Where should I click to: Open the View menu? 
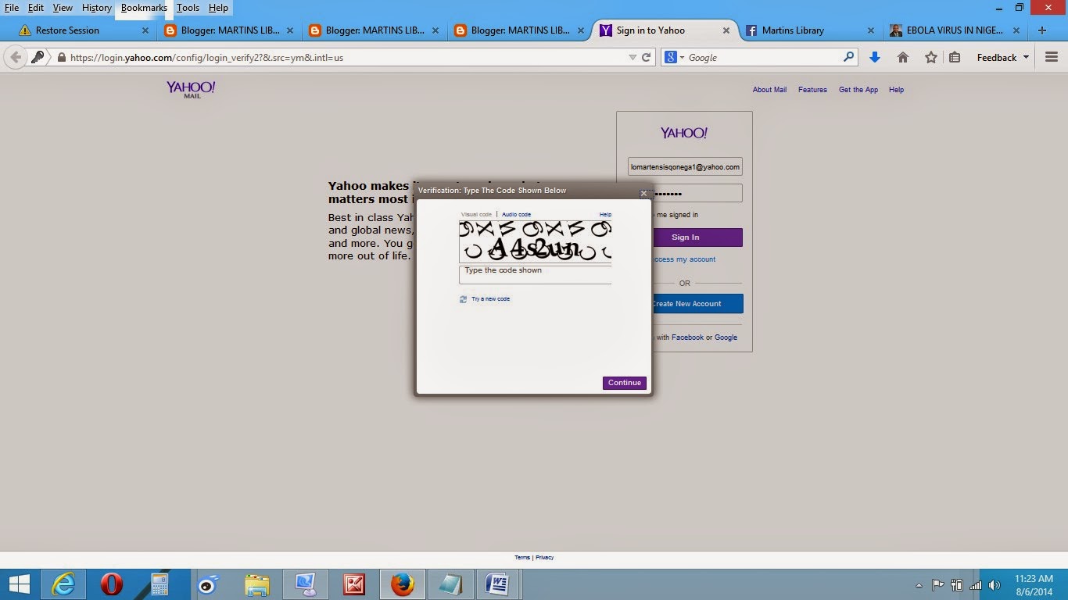pyautogui.click(x=63, y=8)
